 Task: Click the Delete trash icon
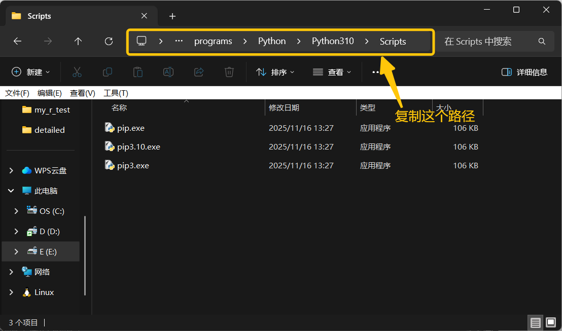[x=229, y=72]
